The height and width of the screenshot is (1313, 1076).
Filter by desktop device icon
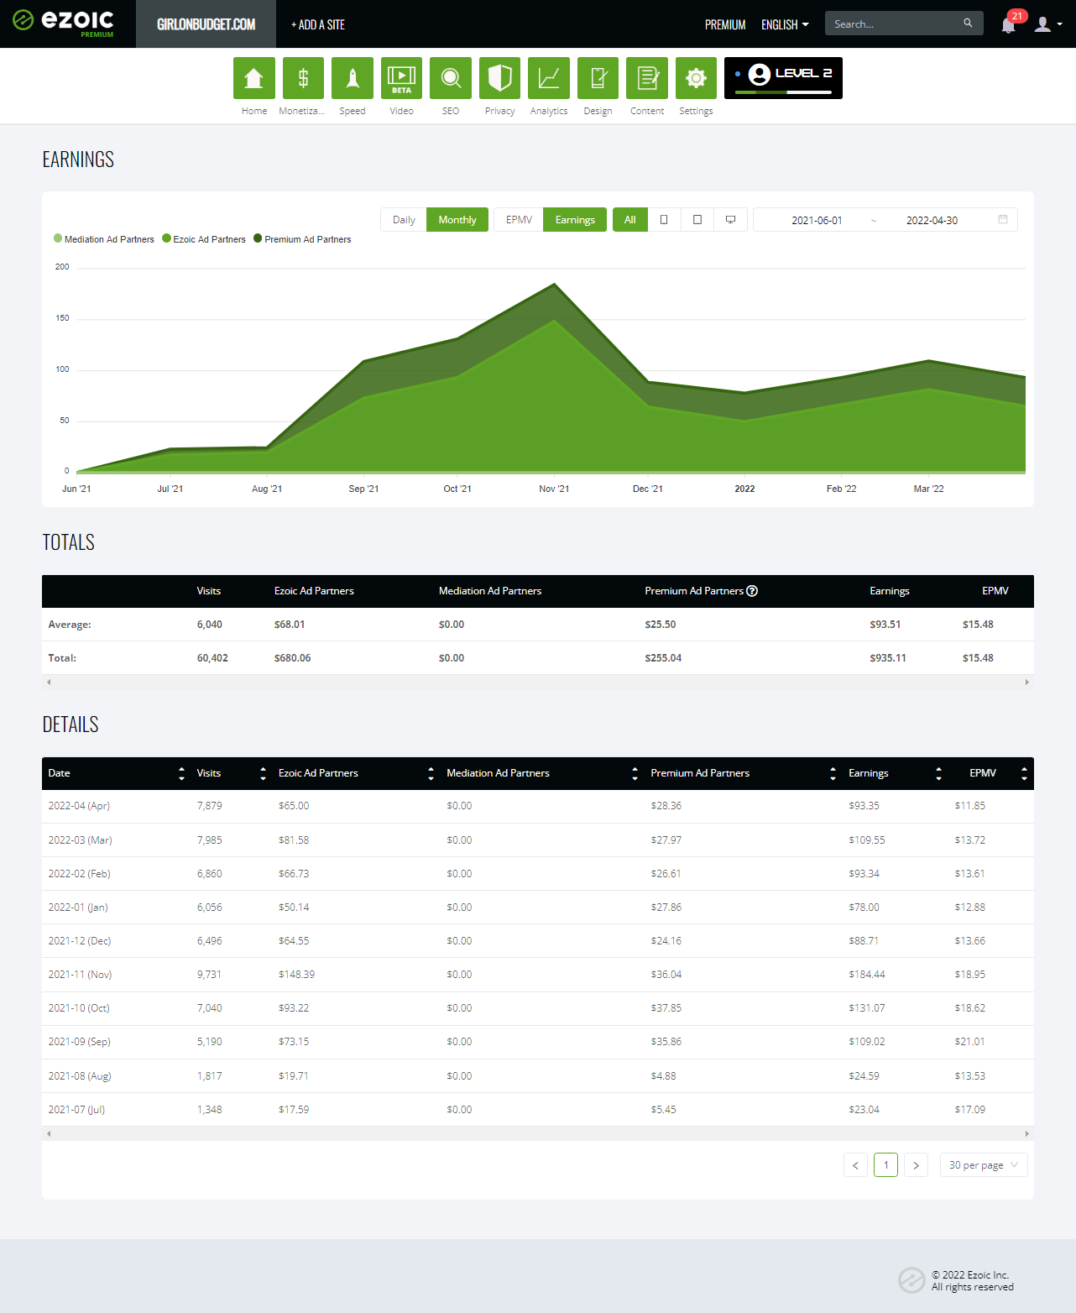pyautogui.click(x=730, y=220)
